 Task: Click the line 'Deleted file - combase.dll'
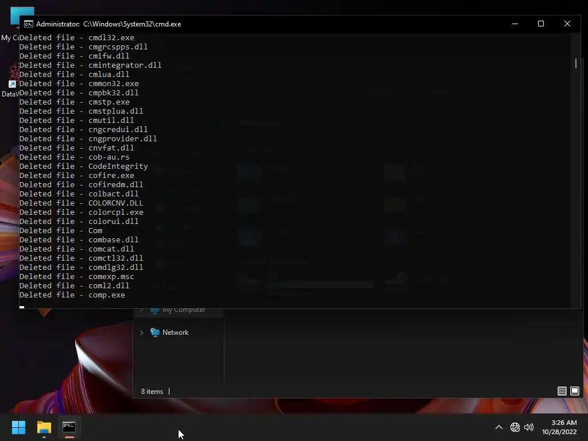point(79,239)
